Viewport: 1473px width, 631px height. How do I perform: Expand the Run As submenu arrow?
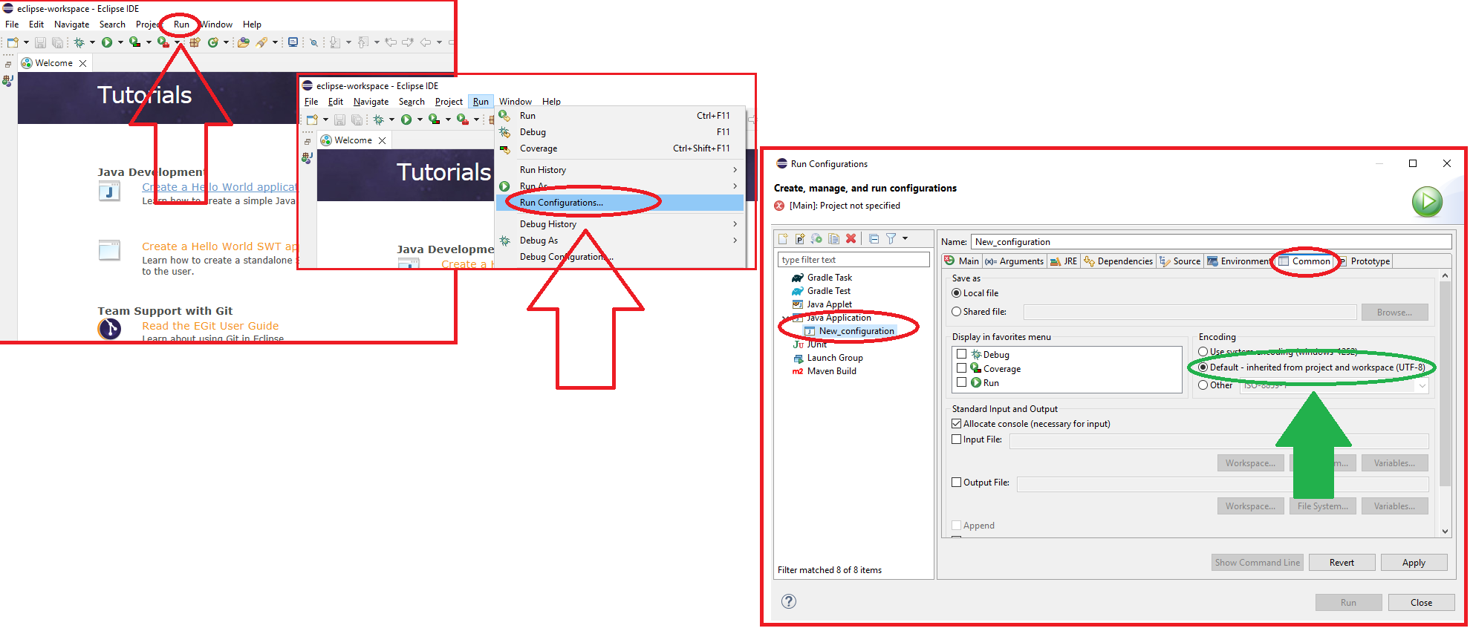click(x=735, y=186)
